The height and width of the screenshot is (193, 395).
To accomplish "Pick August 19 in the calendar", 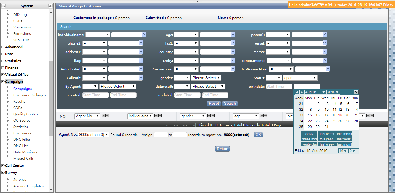I will pos(340,115).
